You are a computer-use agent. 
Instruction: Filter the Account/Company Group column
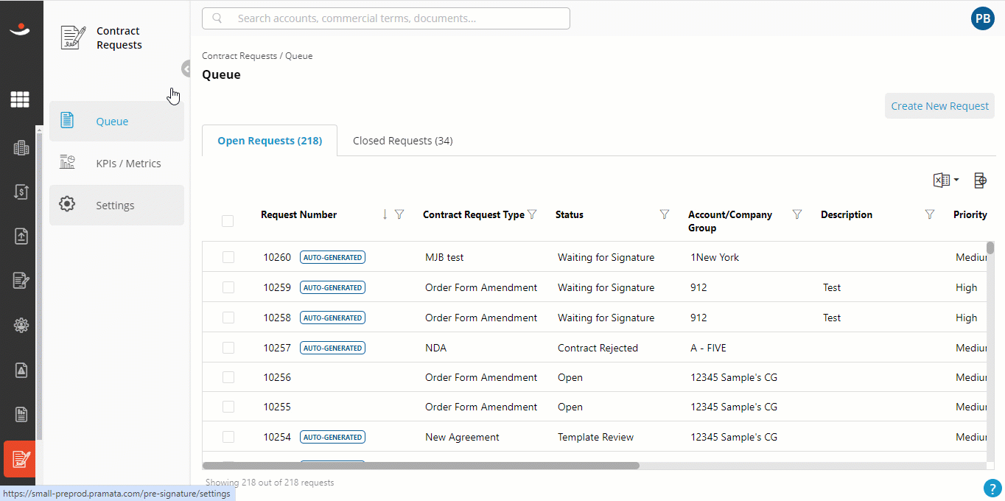[x=797, y=214]
